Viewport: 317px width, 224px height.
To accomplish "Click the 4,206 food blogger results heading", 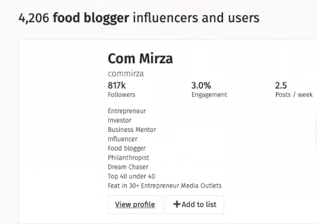I will [139, 18].
